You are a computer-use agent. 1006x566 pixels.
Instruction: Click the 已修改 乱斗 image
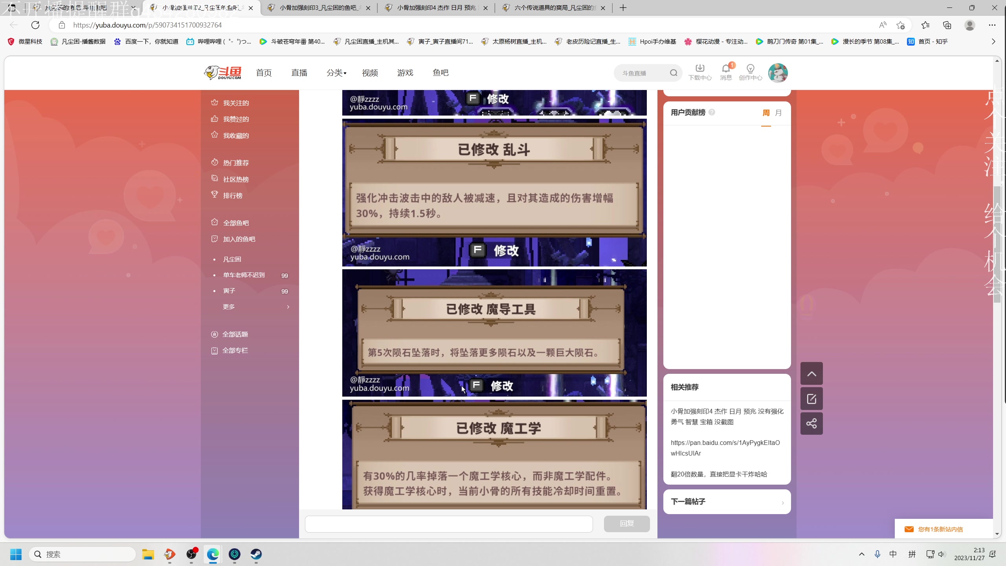494,193
